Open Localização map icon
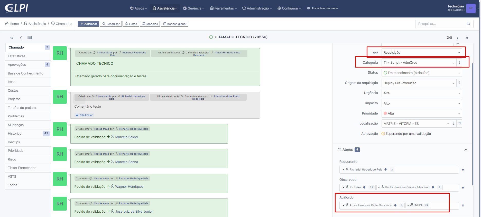This screenshot has width=481, height=217. 459,124
